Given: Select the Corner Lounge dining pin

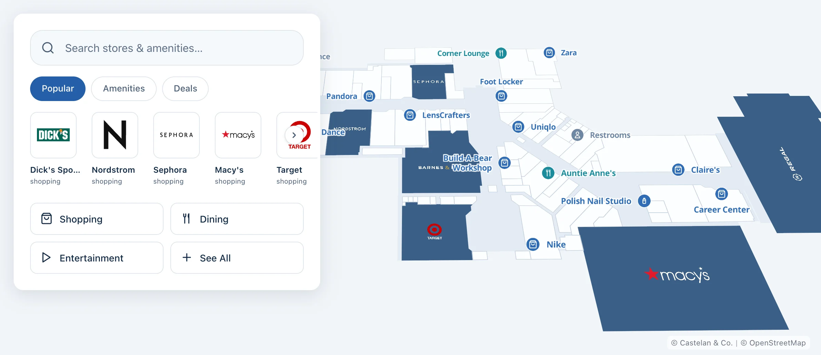Looking at the screenshot, I should click(501, 53).
